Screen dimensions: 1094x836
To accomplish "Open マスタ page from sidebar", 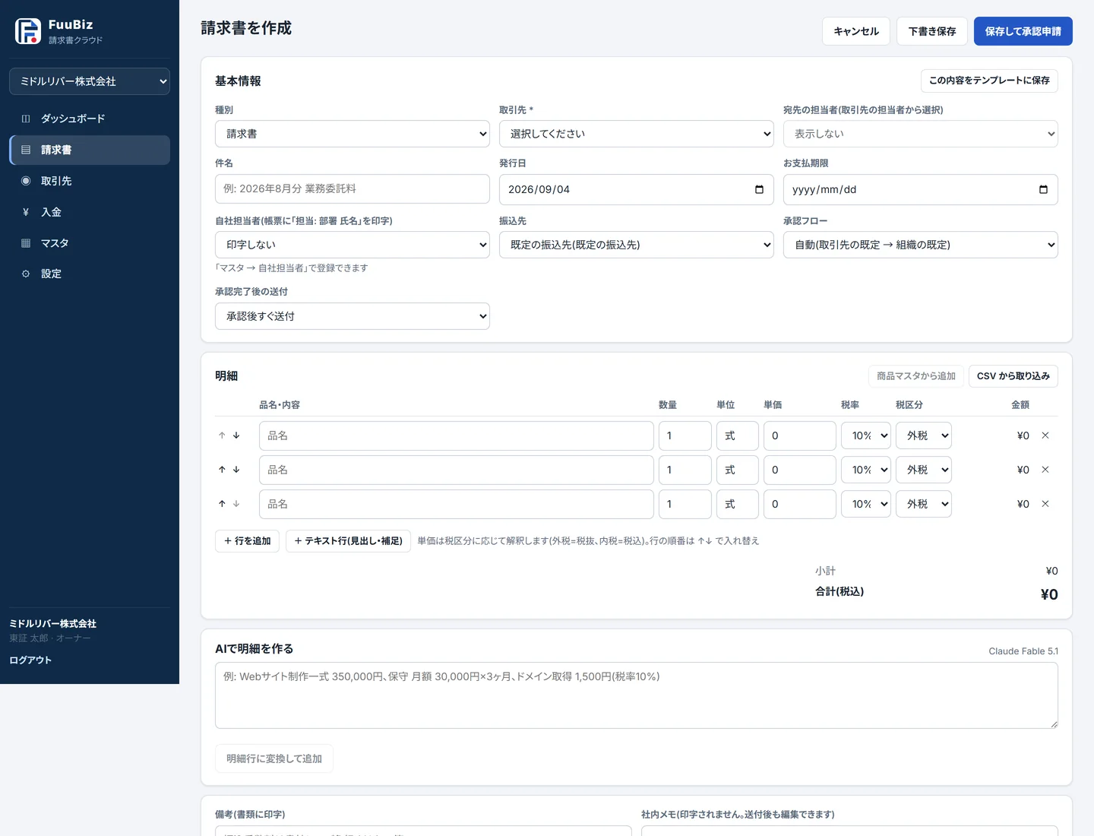I will pos(90,243).
